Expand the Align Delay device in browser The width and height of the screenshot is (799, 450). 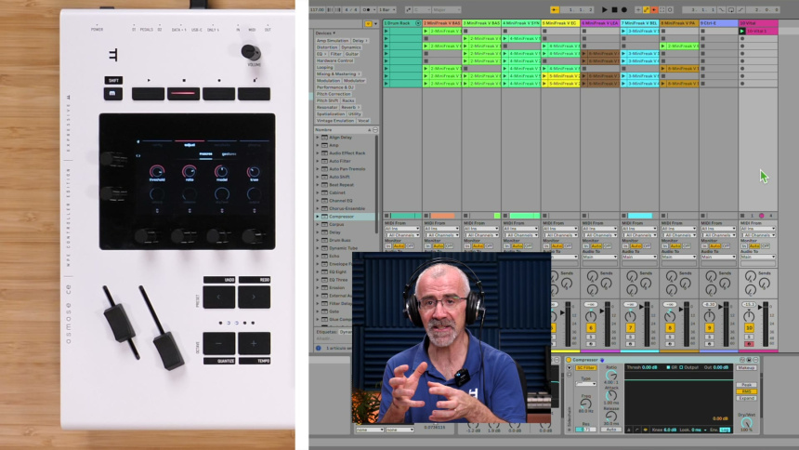[318, 138]
